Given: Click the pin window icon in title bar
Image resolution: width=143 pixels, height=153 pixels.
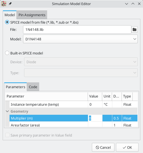Looking at the screenshot, I should click(10, 4).
